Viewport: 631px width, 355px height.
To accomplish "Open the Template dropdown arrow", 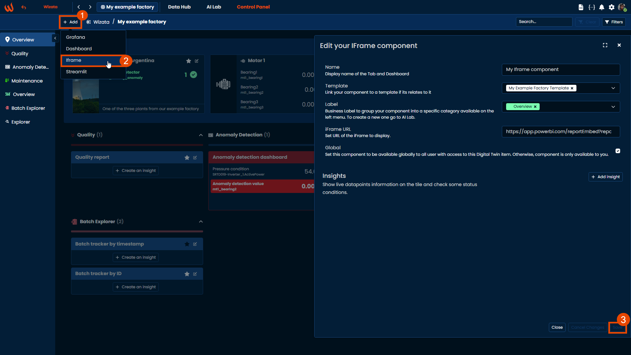I will [x=613, y=88].
